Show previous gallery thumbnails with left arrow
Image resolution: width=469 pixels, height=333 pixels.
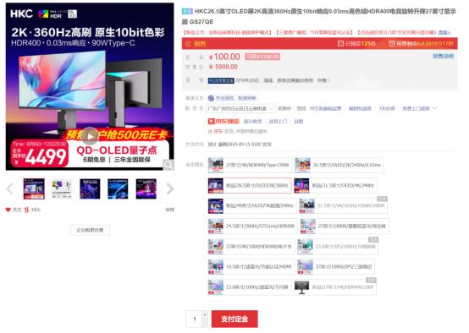coord(10,188)
